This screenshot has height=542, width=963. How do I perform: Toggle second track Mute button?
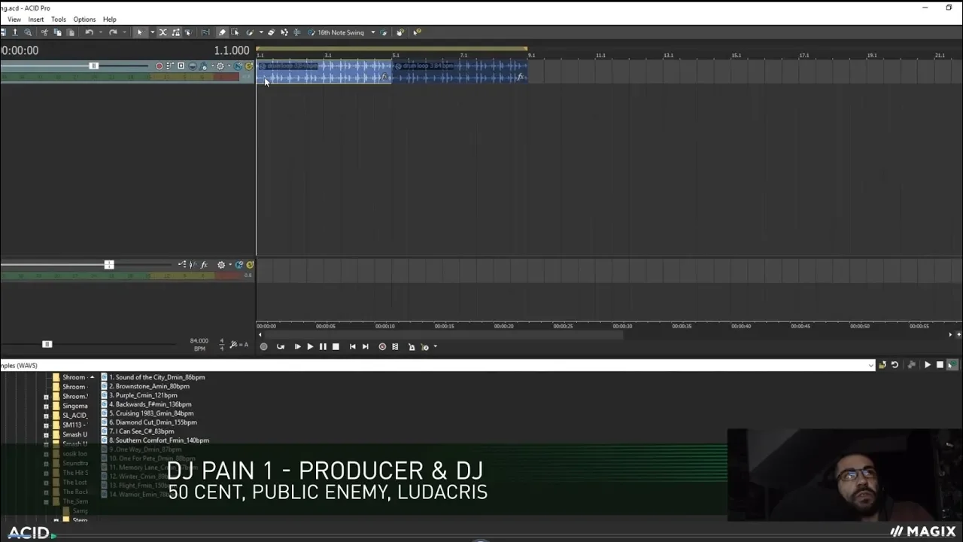tap(239, 264)
